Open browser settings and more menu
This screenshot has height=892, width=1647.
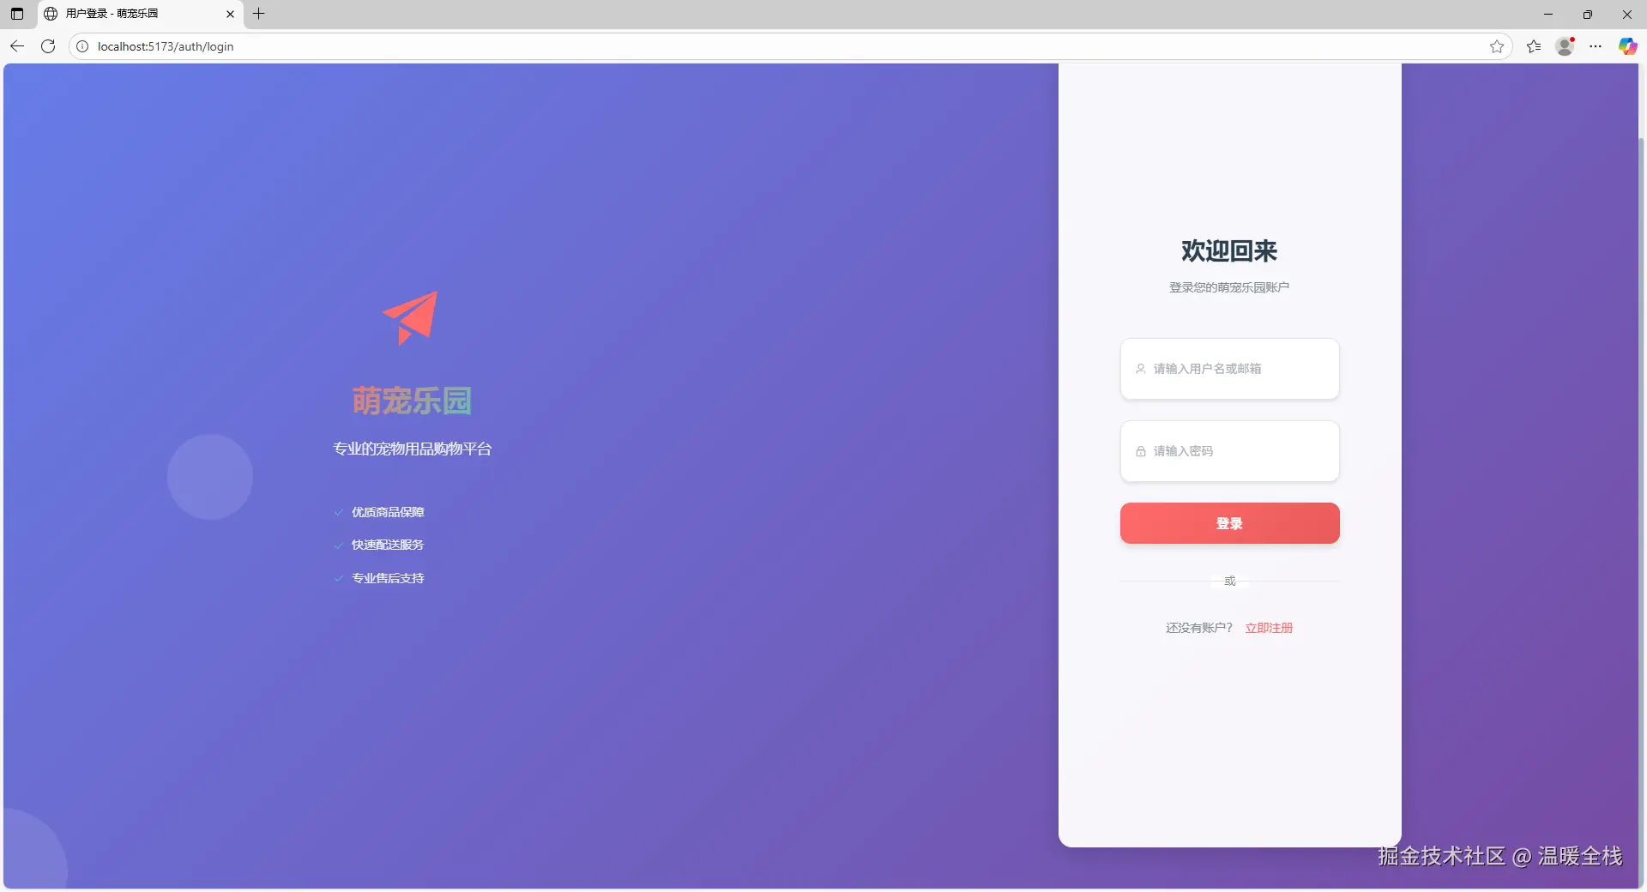coord(1596,46)
